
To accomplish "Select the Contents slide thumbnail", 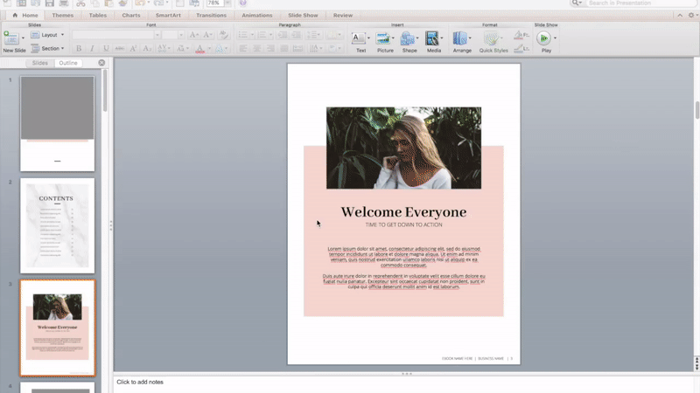I will click(57, 227).
